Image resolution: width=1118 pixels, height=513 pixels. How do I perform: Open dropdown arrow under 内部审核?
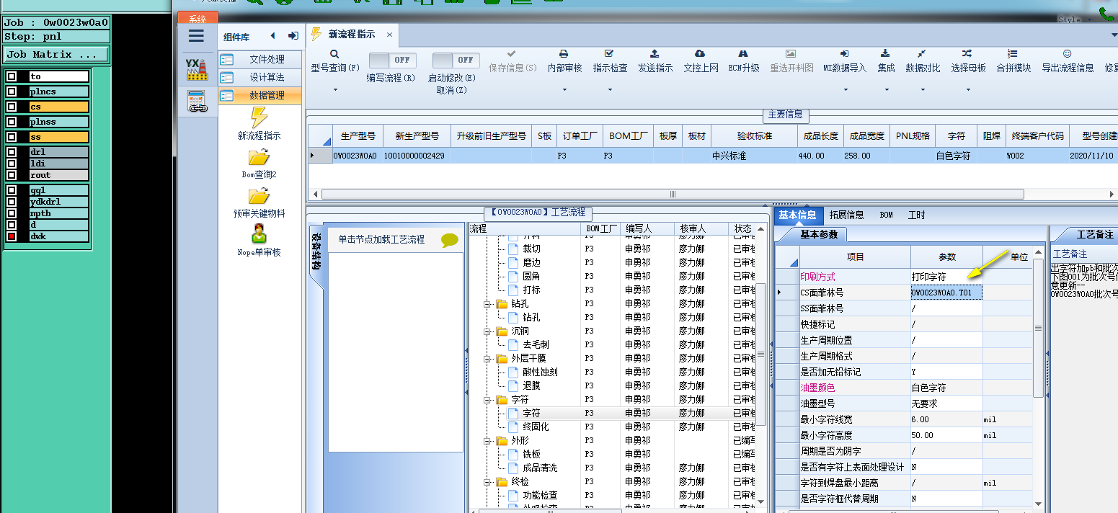point(564,90)
